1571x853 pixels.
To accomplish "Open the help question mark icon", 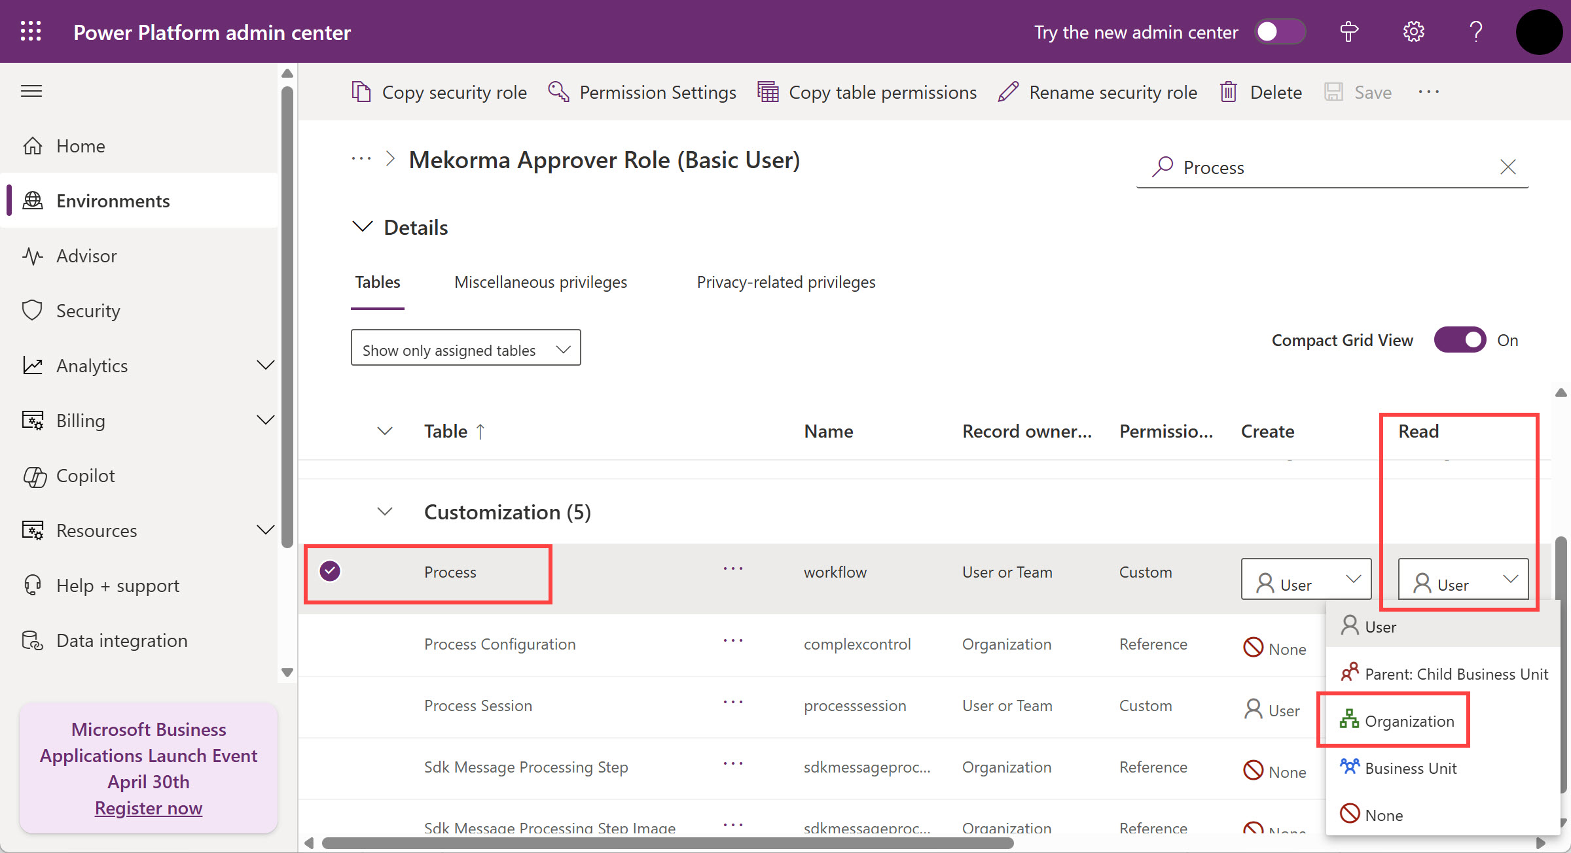I will pos(1475,31).
